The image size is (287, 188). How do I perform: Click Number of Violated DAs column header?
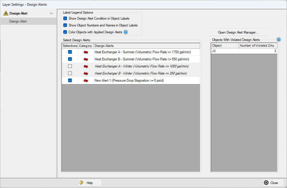point(258,46)
